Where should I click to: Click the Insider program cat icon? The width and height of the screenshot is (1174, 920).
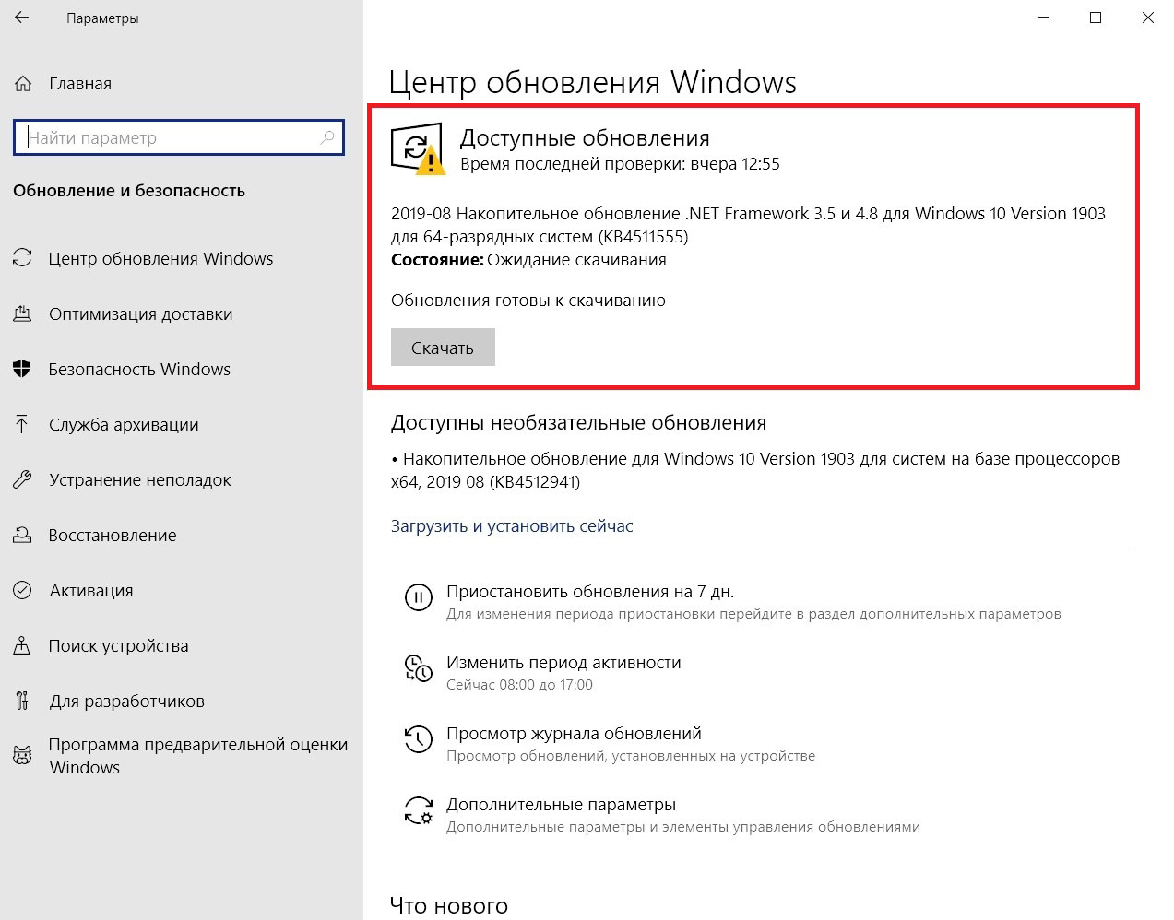click(x=23, y=756)
